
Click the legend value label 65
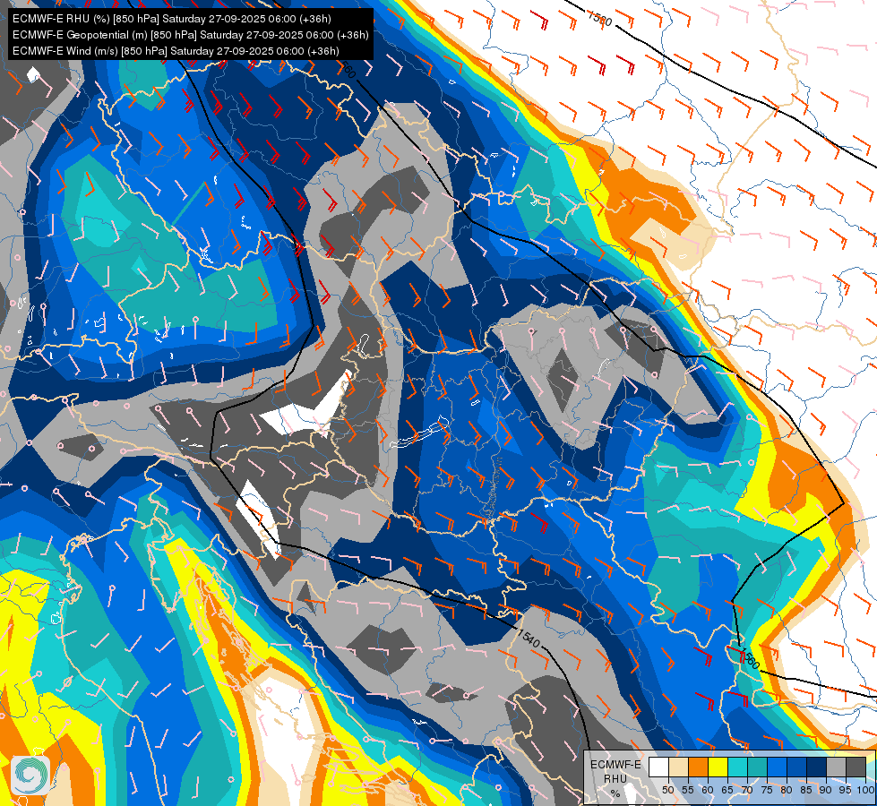(727, 790)
